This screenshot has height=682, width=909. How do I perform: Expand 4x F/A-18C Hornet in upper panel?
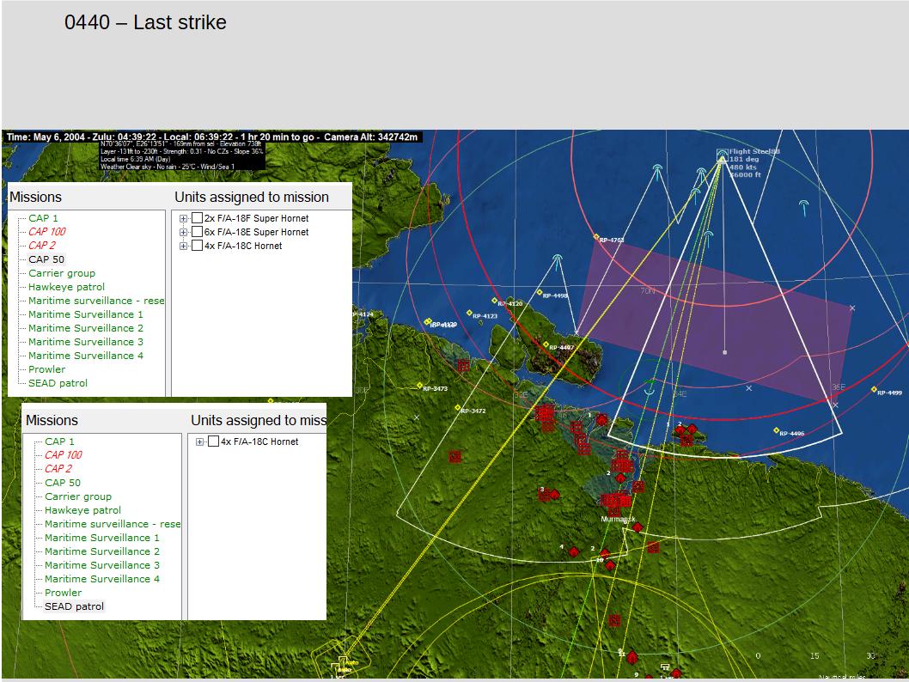tap(183, 247)
